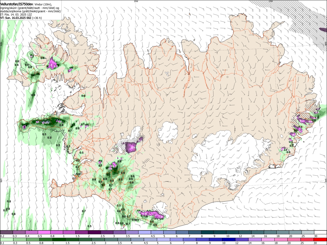Click the purple snow patch on Langjökull glacier
Image resolution: width=327 pixels, height=245 pixels.
pos(131,147)
